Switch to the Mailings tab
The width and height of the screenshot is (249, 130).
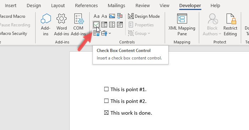[x=116, y=6]
